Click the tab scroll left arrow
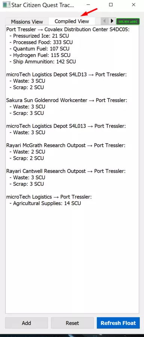Viewport: 144px width, 337px height. (104, 21)
